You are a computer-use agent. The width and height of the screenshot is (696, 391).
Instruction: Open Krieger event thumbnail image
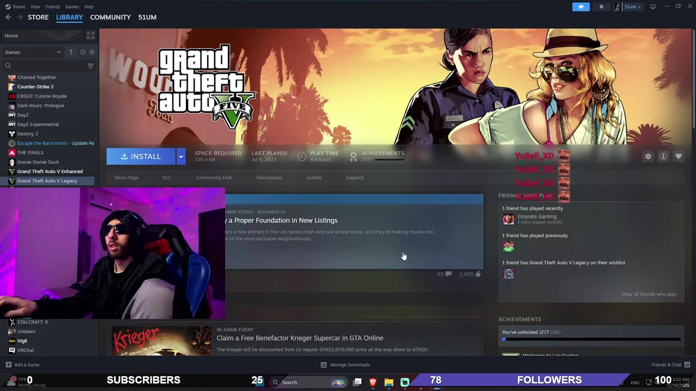point(161,340)
